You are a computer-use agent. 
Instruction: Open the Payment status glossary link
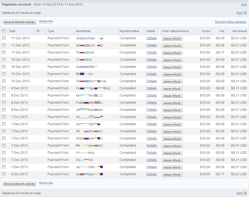click(231, 22)
